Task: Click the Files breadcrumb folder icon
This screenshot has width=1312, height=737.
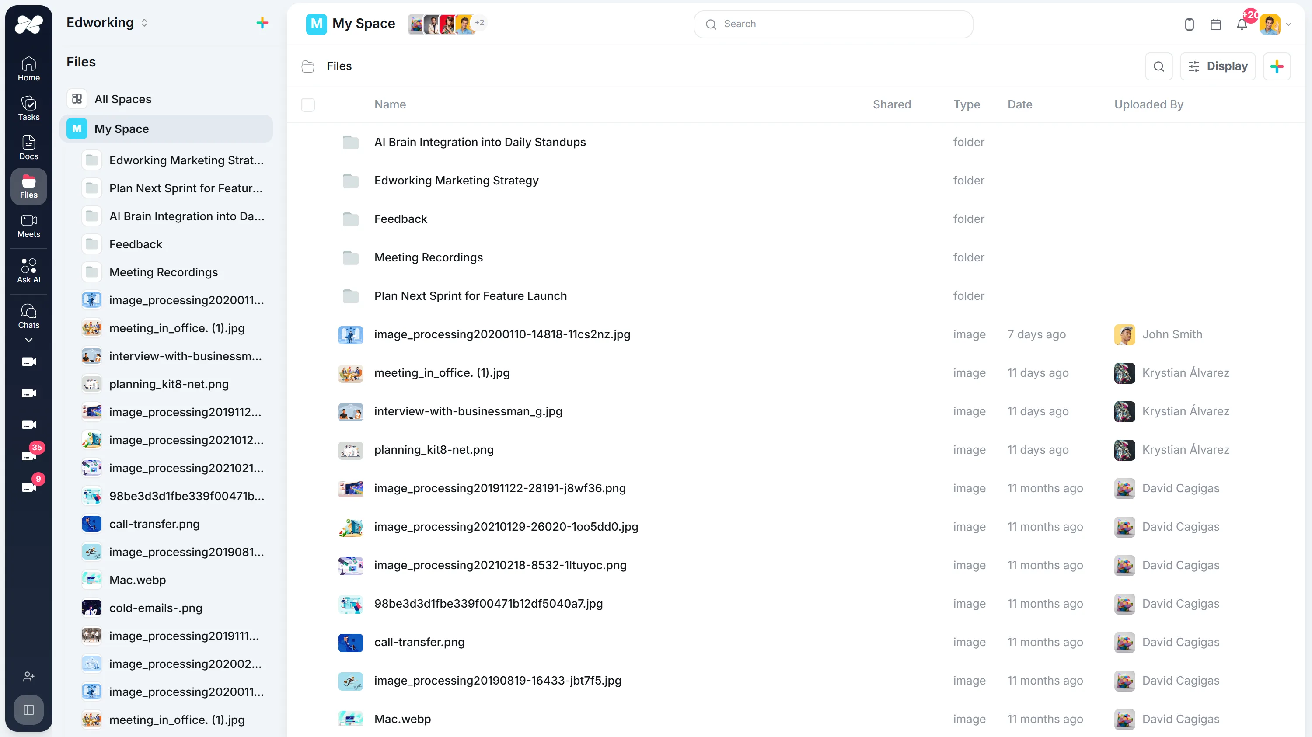Action: pyautogui.click(x=307, y=66)
